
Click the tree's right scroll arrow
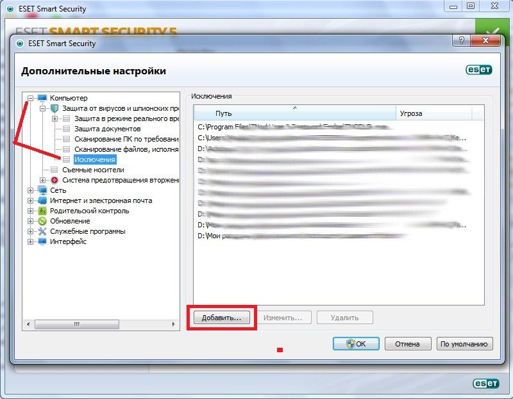coord(173,324)
